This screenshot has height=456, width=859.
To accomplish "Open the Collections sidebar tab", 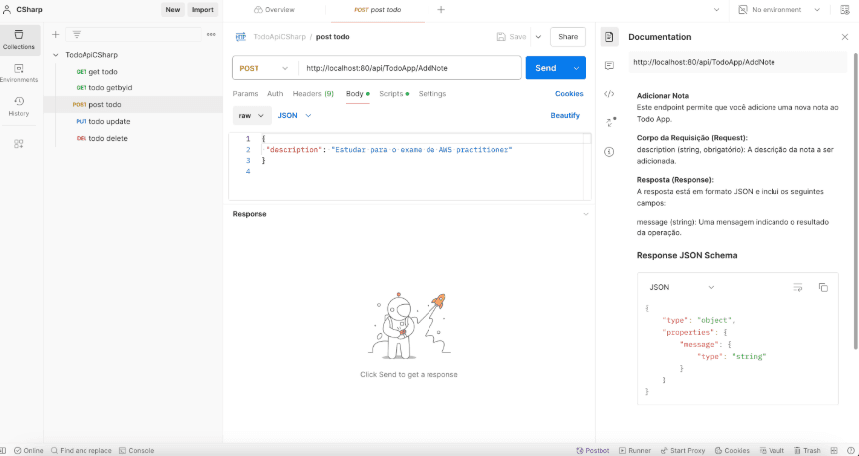I will click(19, 40).
